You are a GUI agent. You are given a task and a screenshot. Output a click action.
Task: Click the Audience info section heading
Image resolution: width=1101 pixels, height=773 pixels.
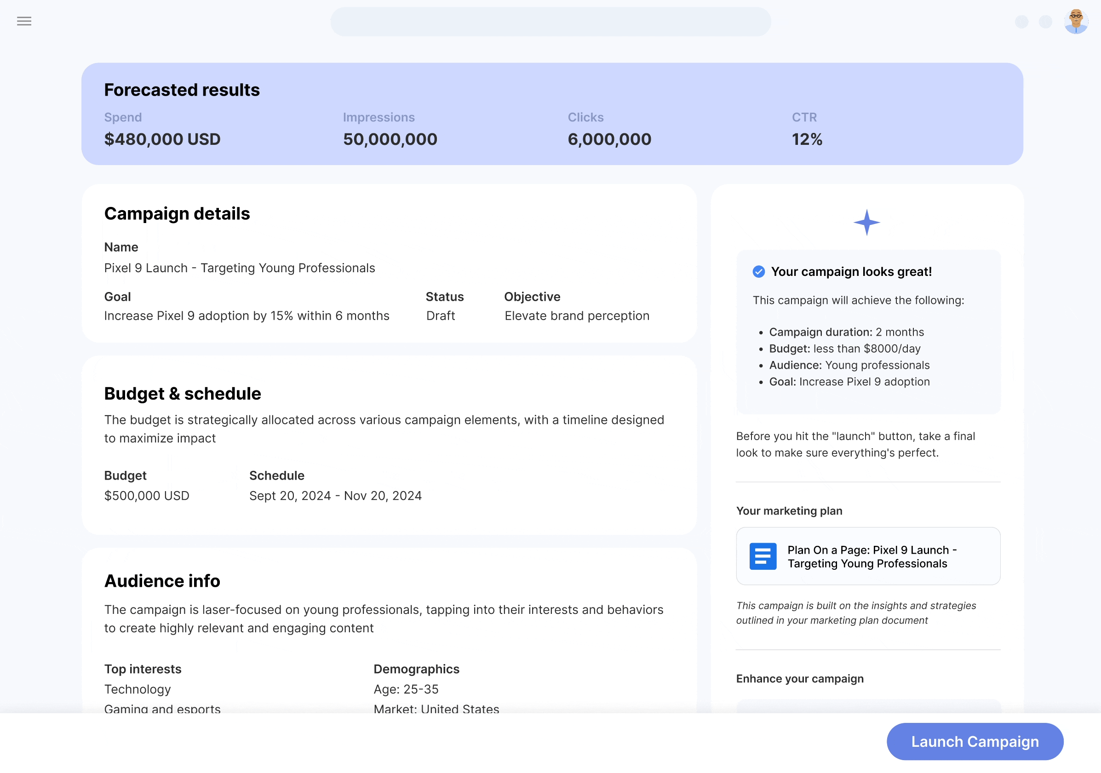pos(162,581)
